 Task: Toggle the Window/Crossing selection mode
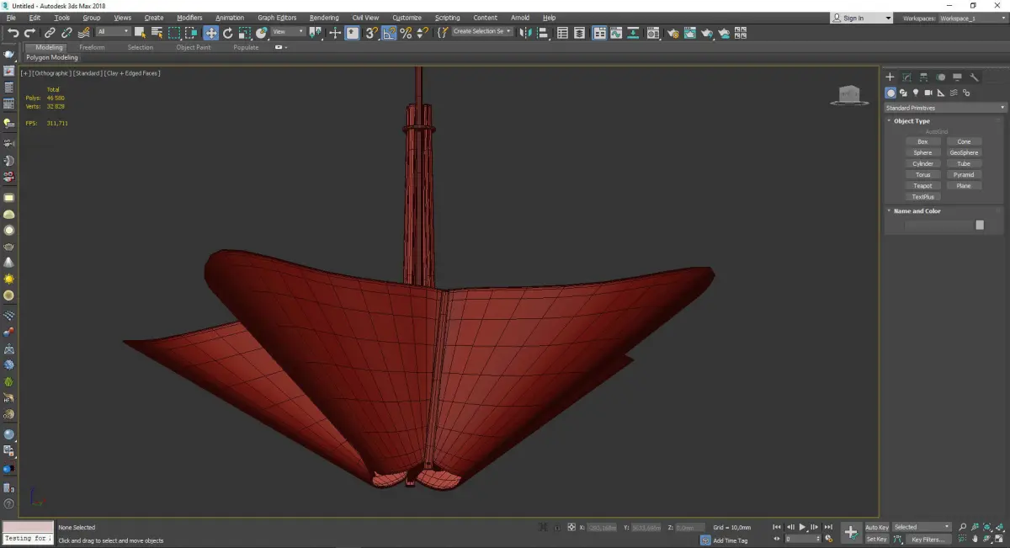[x=192, y=33]
